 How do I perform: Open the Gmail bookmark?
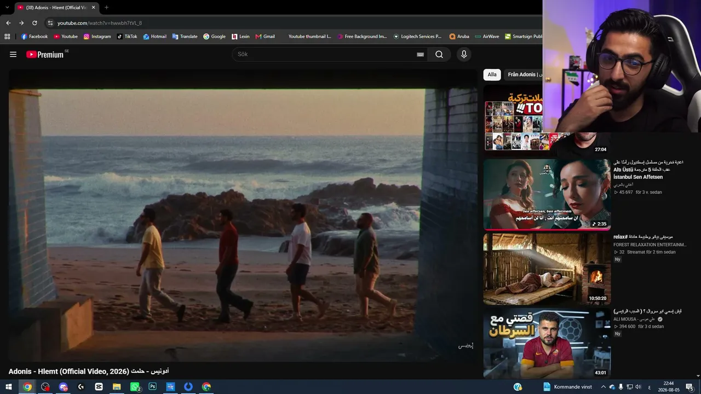click(x=265, y=37)
